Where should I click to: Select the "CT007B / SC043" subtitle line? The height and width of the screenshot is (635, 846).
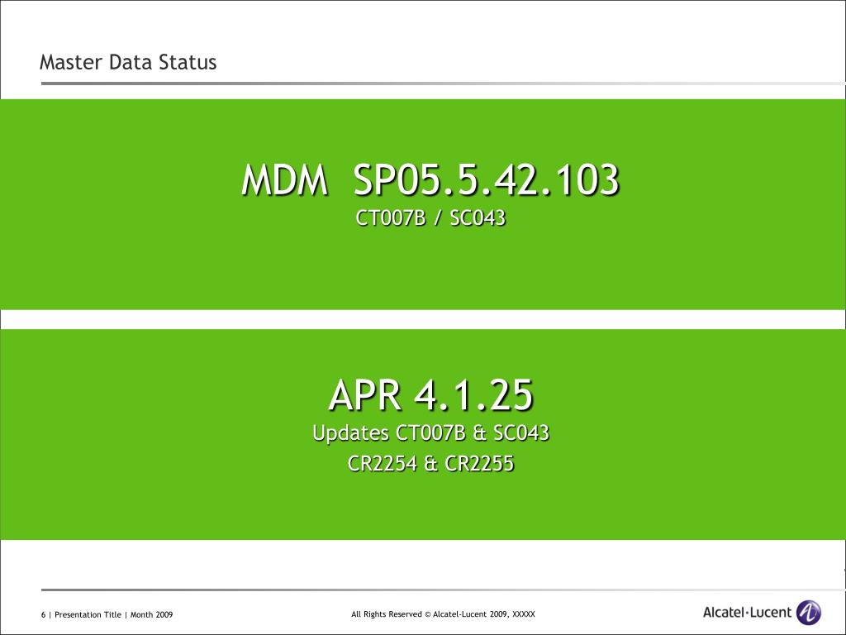pos(430,218)
